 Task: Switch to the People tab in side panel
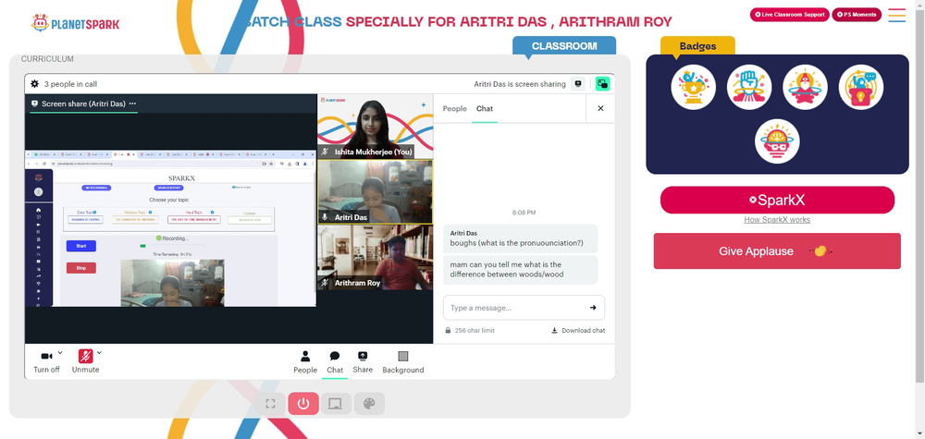click(455, 109)
